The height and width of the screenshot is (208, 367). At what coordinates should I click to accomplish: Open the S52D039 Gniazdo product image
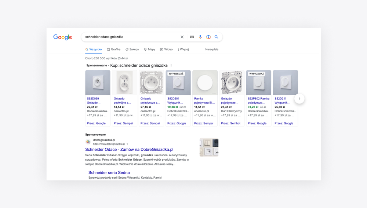click(98, 83)
